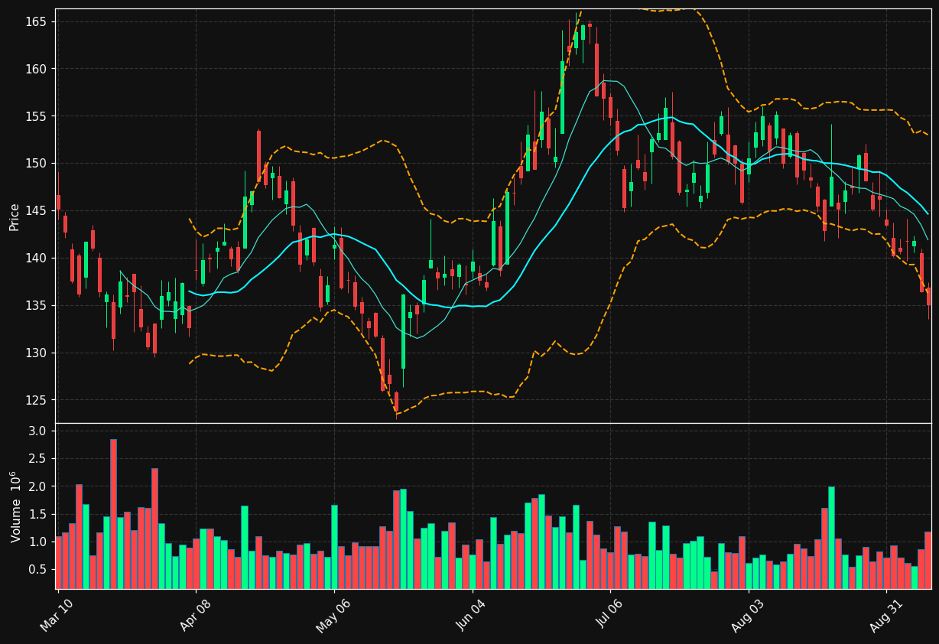Image resolution: width=939 pixels, height=644 pixels.
Task: Click the 145 price axis label
Action: tap(35, 211)
